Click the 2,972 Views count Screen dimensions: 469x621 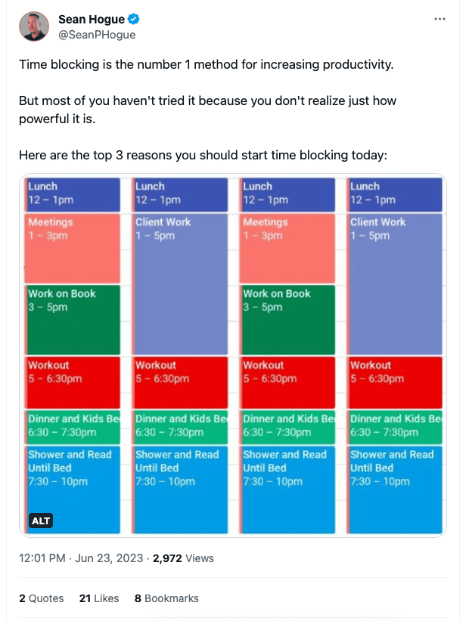point(183,558)
